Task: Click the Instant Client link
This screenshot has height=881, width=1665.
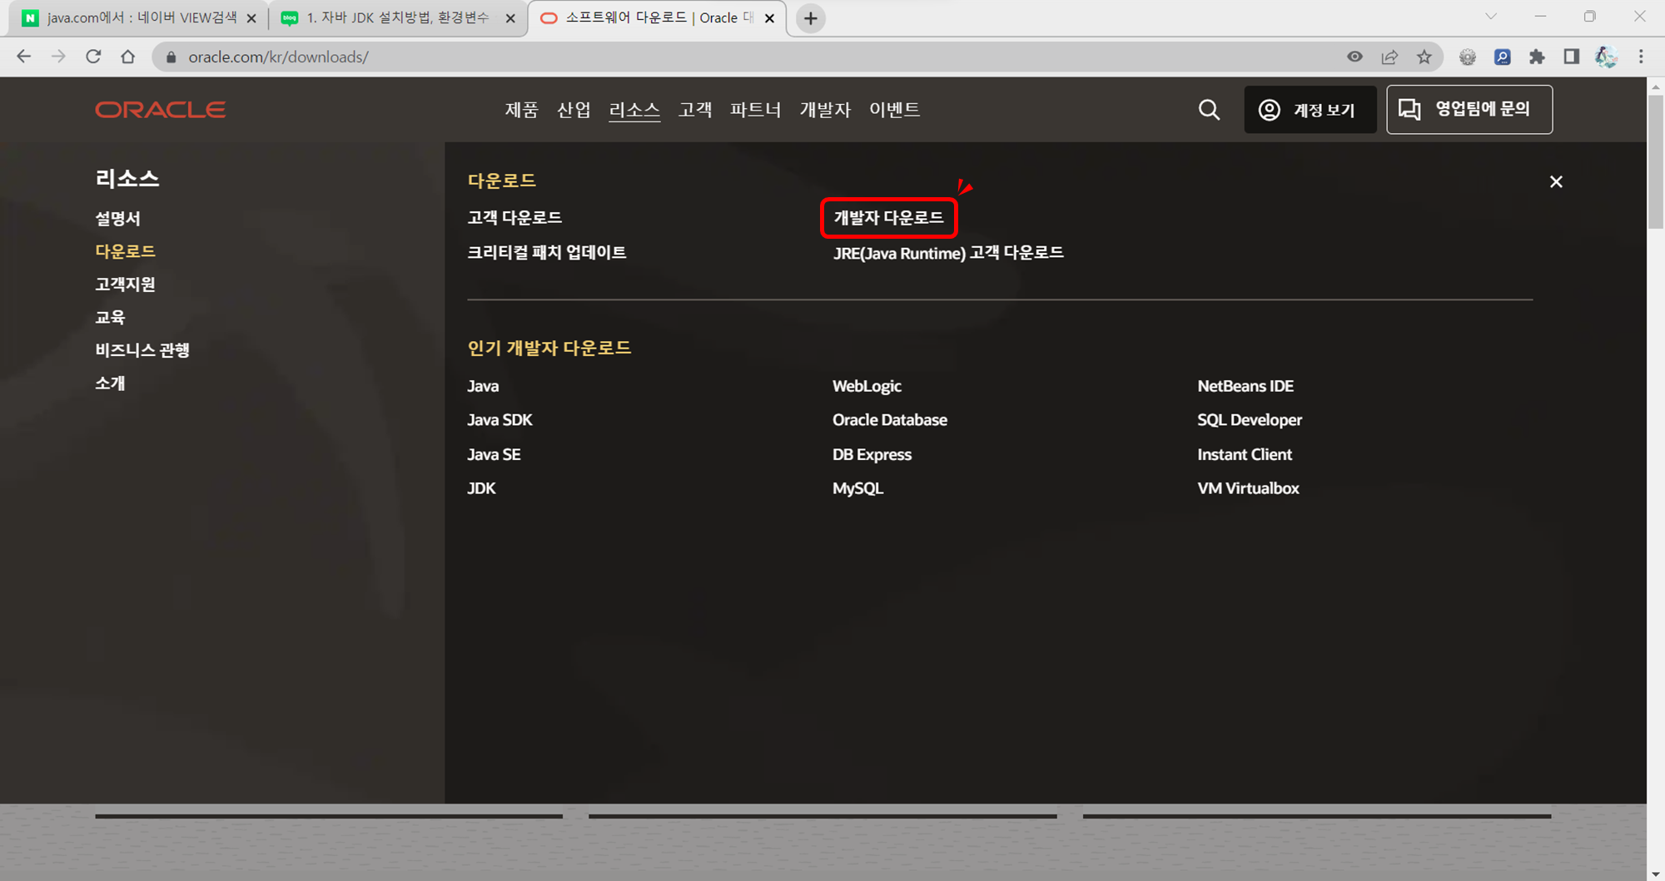Action: (x=1245, y=454)
